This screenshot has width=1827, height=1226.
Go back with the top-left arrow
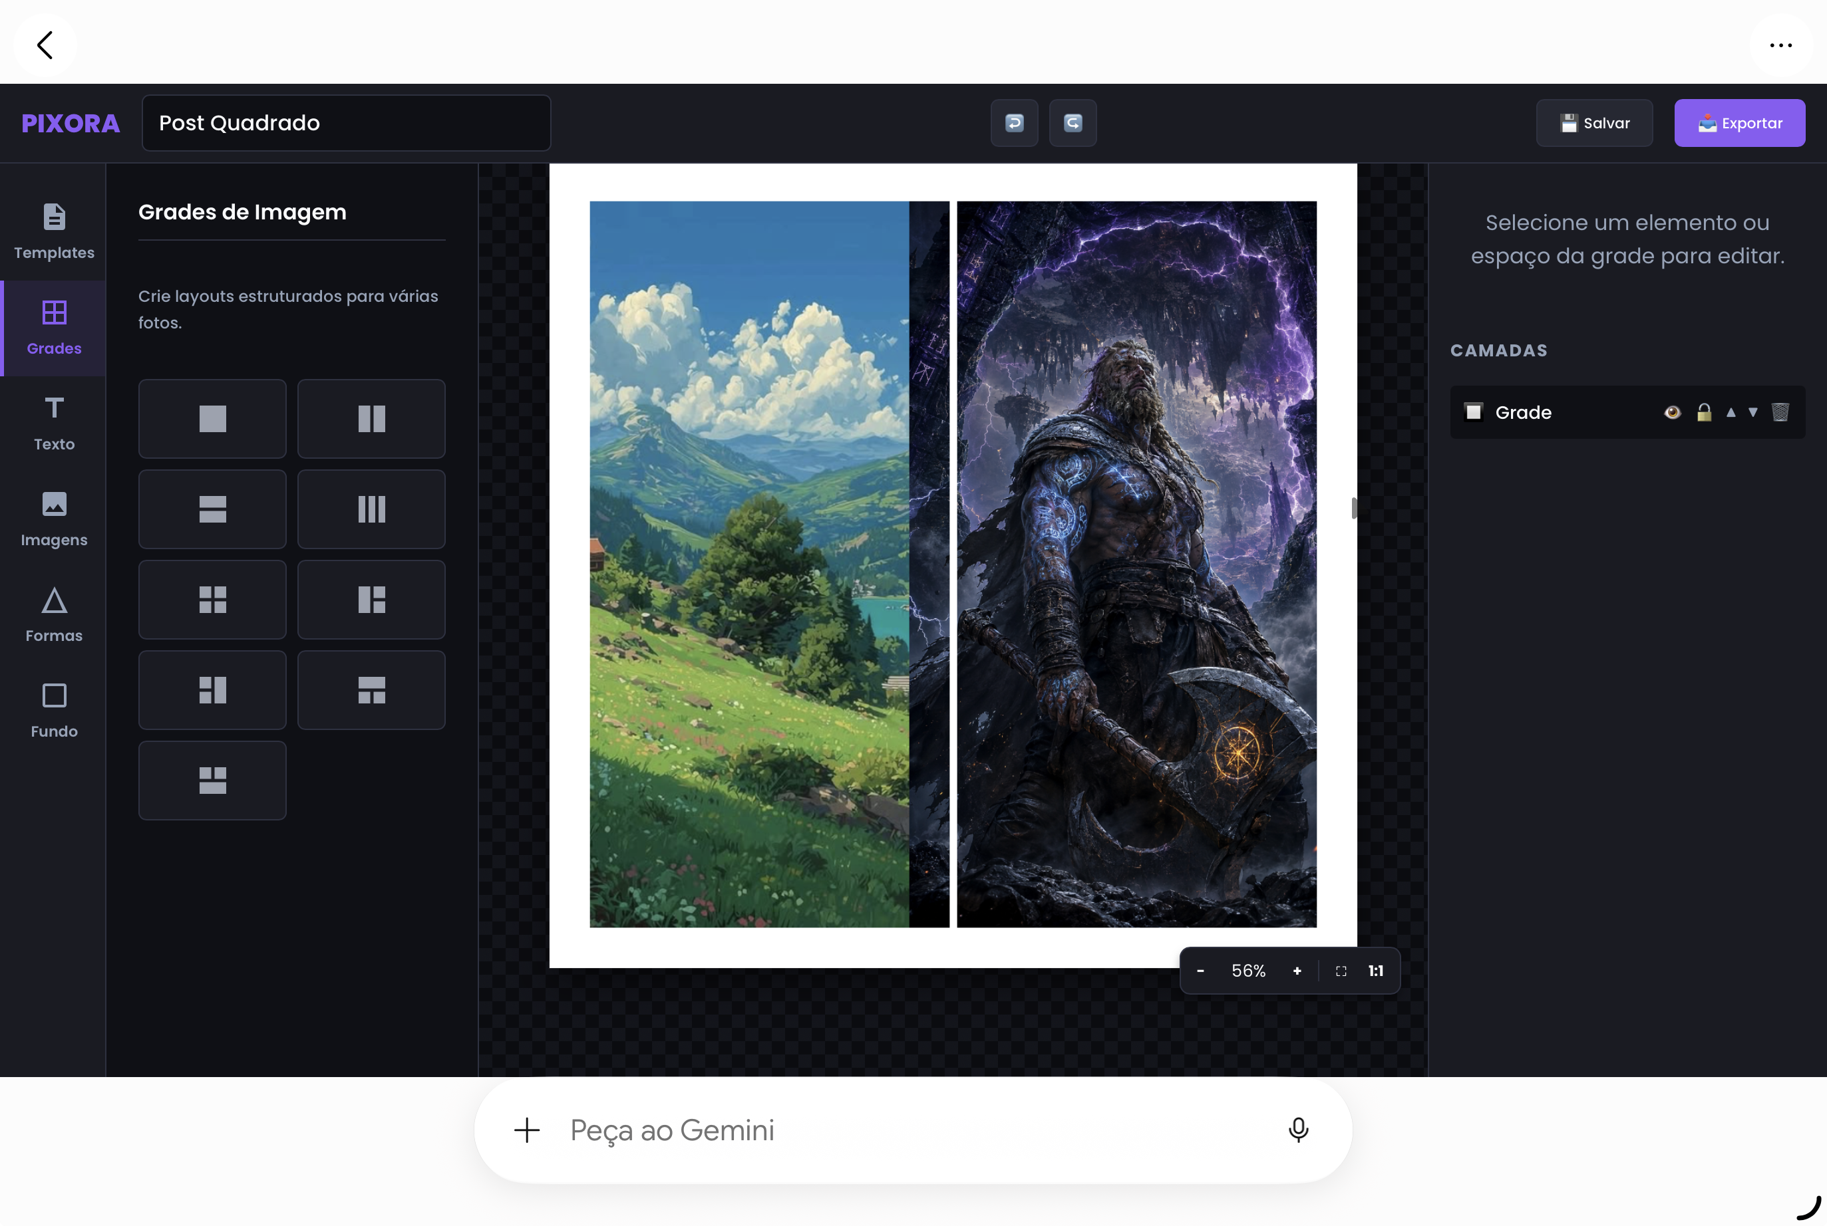[45, 45]
